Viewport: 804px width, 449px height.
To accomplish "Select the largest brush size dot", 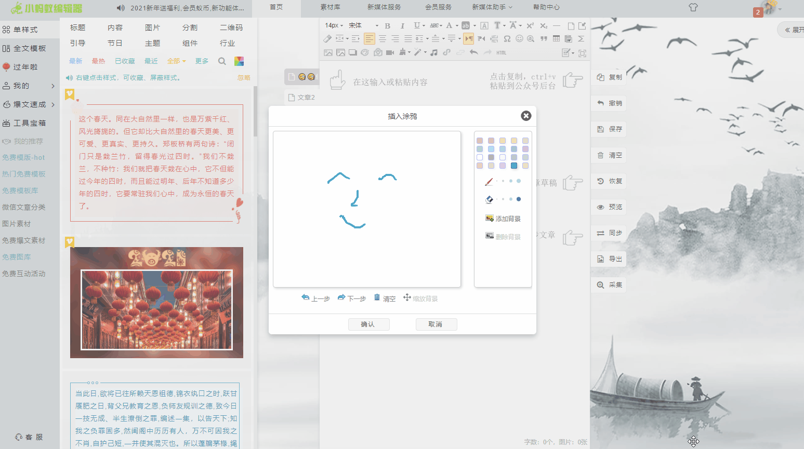I will coord(519,181).
